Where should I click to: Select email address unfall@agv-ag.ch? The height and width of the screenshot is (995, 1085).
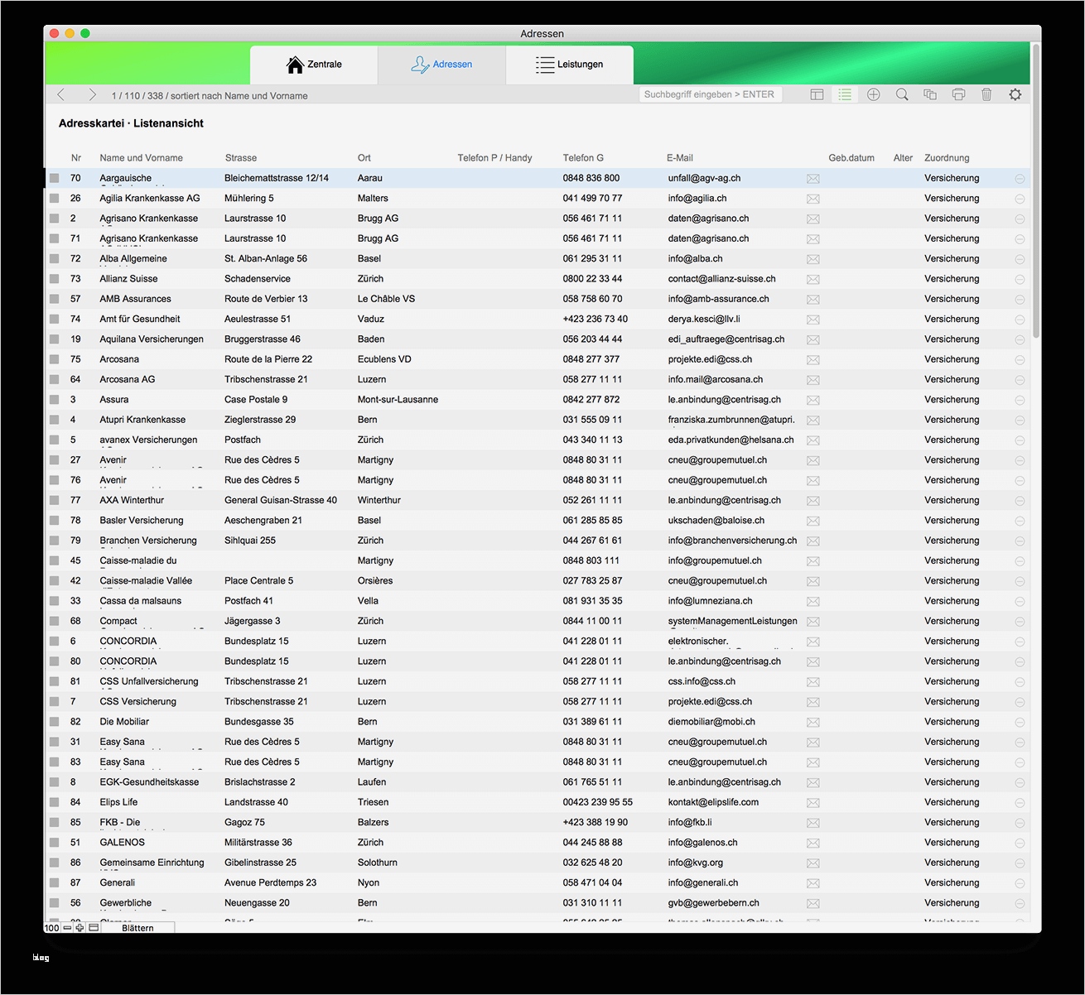pyautogui.click(x=705, y=178)
